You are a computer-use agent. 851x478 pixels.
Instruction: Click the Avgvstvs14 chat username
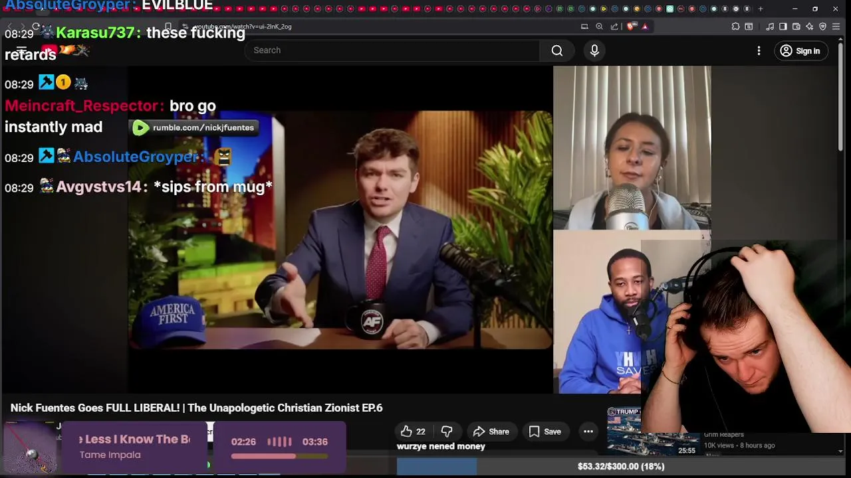coord(98,187)
